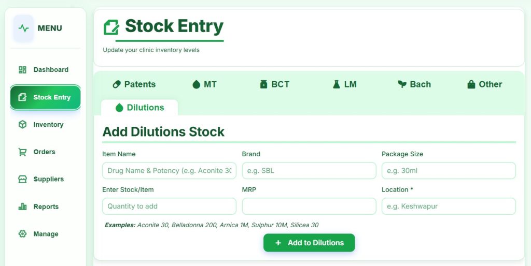Screen dimensions: 531x266
Task: Select the Other stock tab
Action: (x=484, y=84)
